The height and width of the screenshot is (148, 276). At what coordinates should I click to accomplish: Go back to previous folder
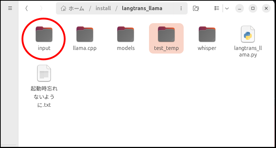pyautogui.click(x=27, y=8)
